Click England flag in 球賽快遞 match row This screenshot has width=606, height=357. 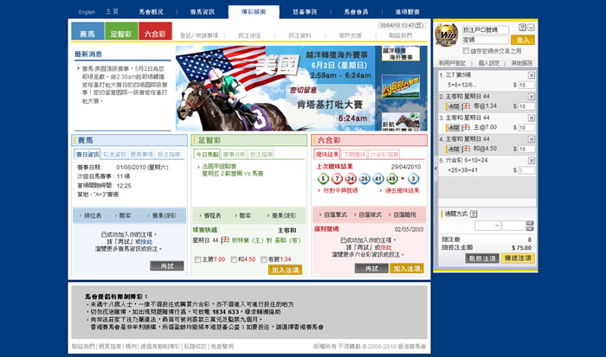click(x=225, y=240)
